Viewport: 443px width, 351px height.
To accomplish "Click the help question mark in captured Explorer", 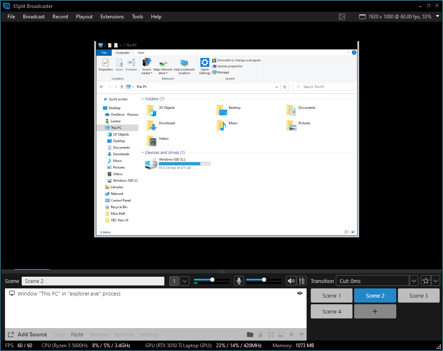I will [354, 53].
